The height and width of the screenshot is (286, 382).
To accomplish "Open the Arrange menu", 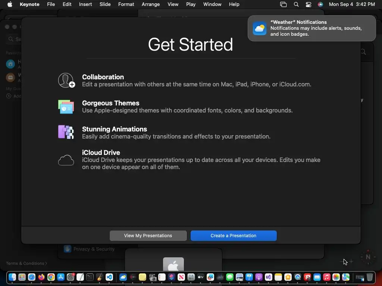I will (151, 4).
